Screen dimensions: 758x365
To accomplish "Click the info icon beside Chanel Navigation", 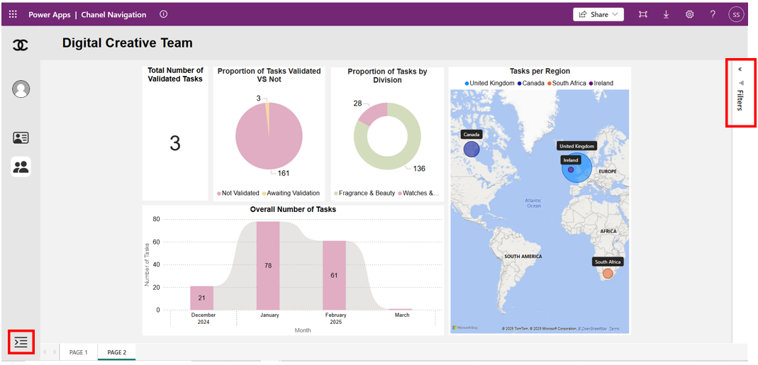I will (x=164, y=14).
